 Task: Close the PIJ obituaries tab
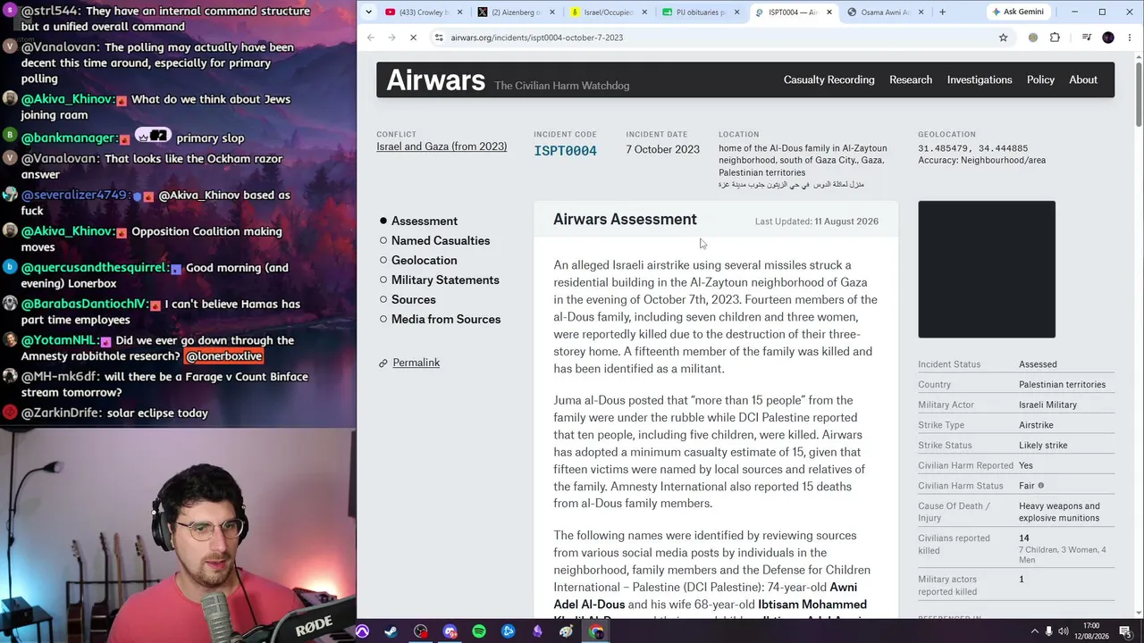(736, 13)
